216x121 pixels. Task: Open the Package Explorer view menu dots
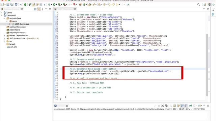point(43,9)
